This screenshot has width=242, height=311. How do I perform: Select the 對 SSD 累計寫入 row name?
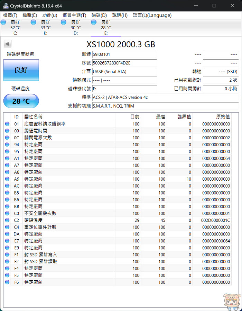(x=40, y=254)
